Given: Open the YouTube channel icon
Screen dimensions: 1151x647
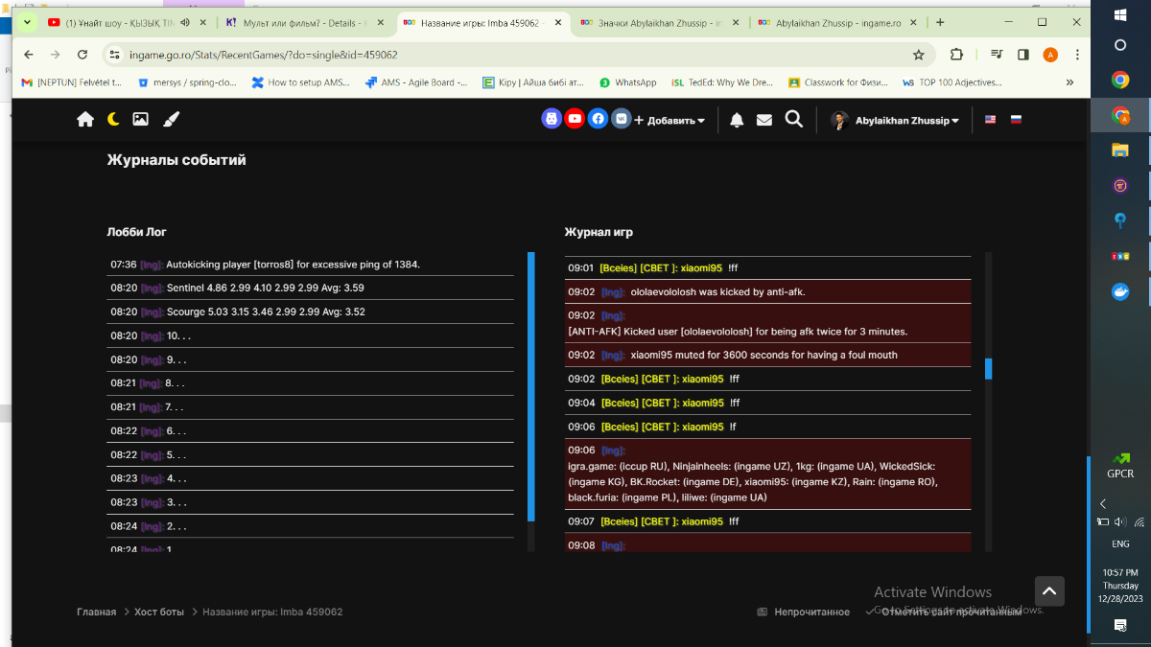Looking at the screenshot, I should pos(575,120).
